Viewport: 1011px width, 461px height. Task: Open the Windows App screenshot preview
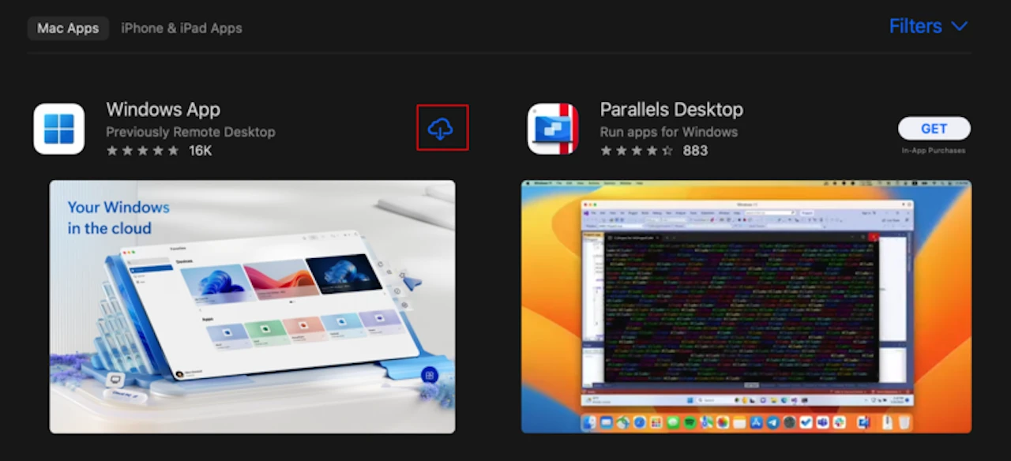(x=252, y=307)
